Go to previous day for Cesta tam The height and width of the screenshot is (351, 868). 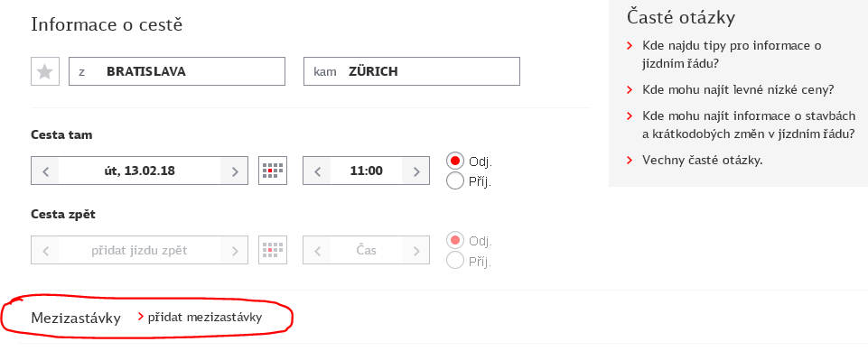pyautogui.click(x=45, y=171)
